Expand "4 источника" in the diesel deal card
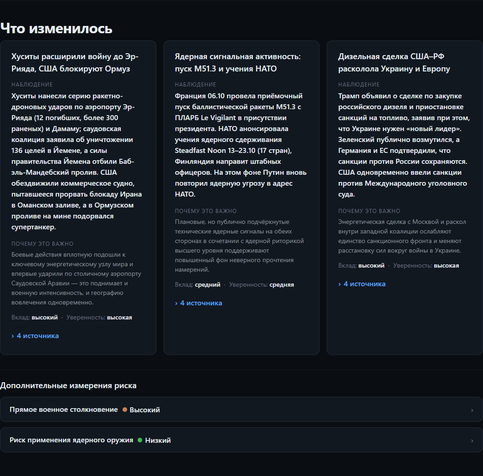Viewport: 483px width, 476px height. tap(362, 284)
